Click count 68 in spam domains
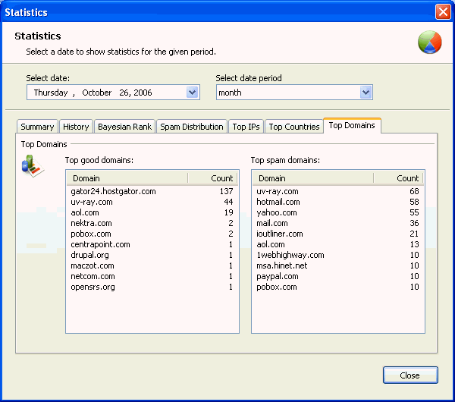The image size is (455, 402). point(414,191)
